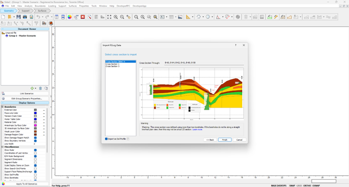Click the Piezo Line Color blue swatch
The height and width of the screenshot is (187, 349).
click(35, 113)
